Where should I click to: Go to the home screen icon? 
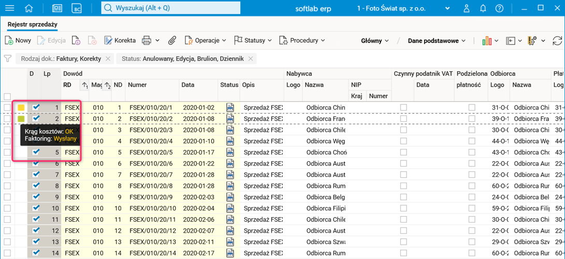[30, 8]
